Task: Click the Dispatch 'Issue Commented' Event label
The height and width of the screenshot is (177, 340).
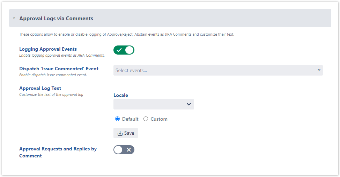Action: [59, 69]
